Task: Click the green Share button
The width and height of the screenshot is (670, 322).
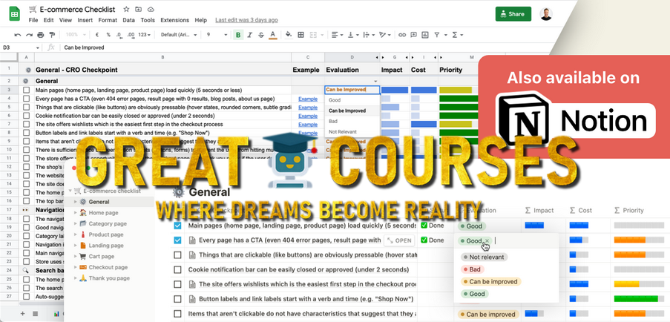Action: 513,13
